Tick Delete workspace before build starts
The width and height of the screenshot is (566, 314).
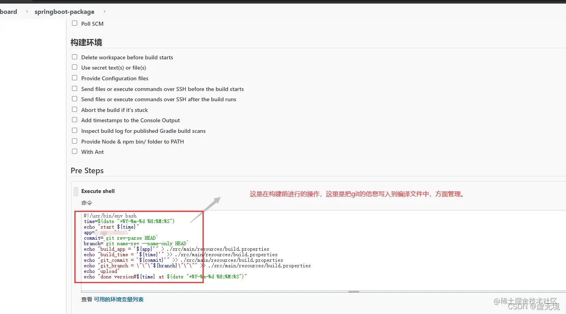pos(74,57)
